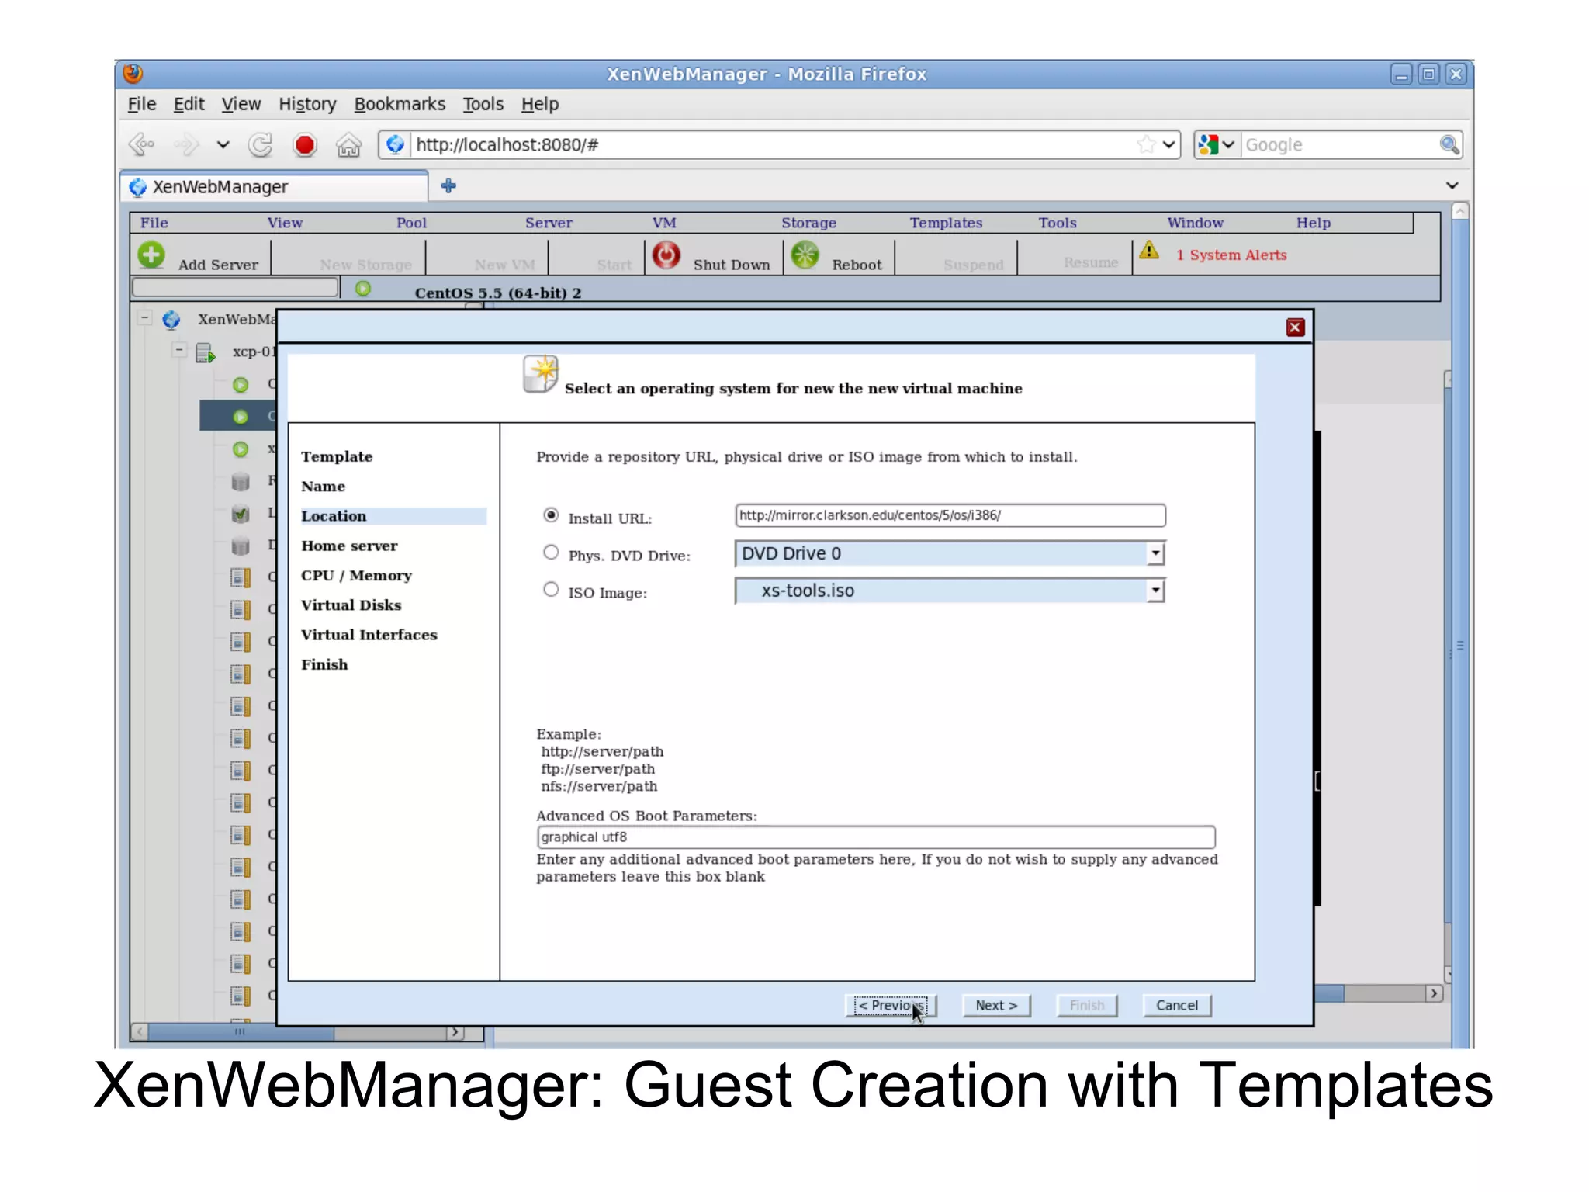
Task: Open back/forward history dropdown arrow
Action: coord(223,144)
